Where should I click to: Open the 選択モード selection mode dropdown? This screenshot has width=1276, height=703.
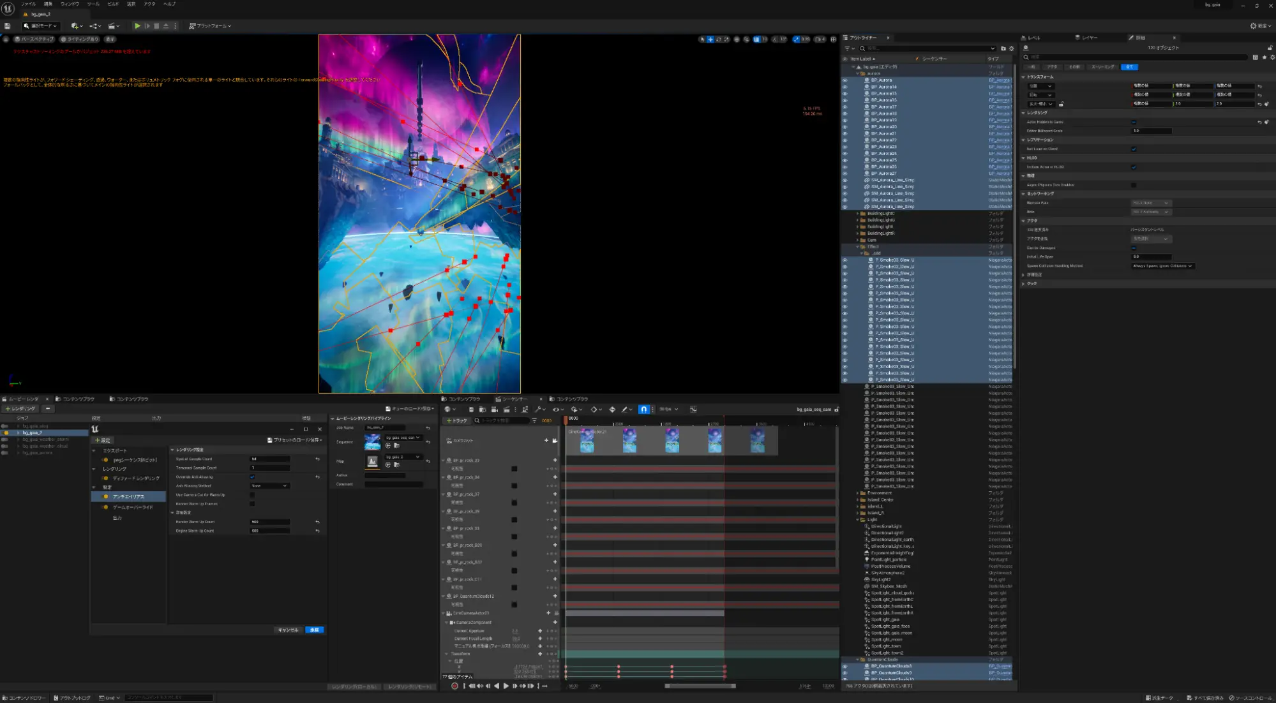click(40, 26)
